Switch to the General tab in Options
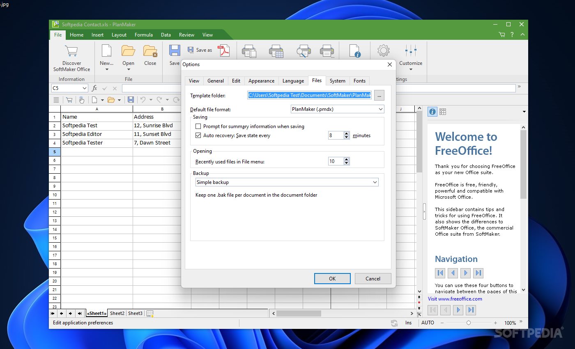575x349 pixels. (216, 81)
